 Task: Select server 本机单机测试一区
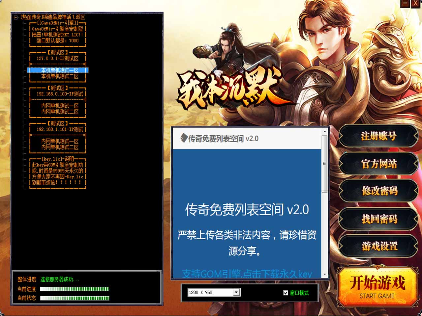[x=60, y=70]
